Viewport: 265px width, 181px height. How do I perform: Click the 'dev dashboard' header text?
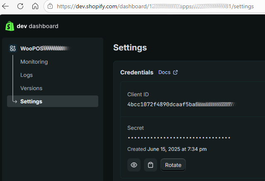pos(37,26)
